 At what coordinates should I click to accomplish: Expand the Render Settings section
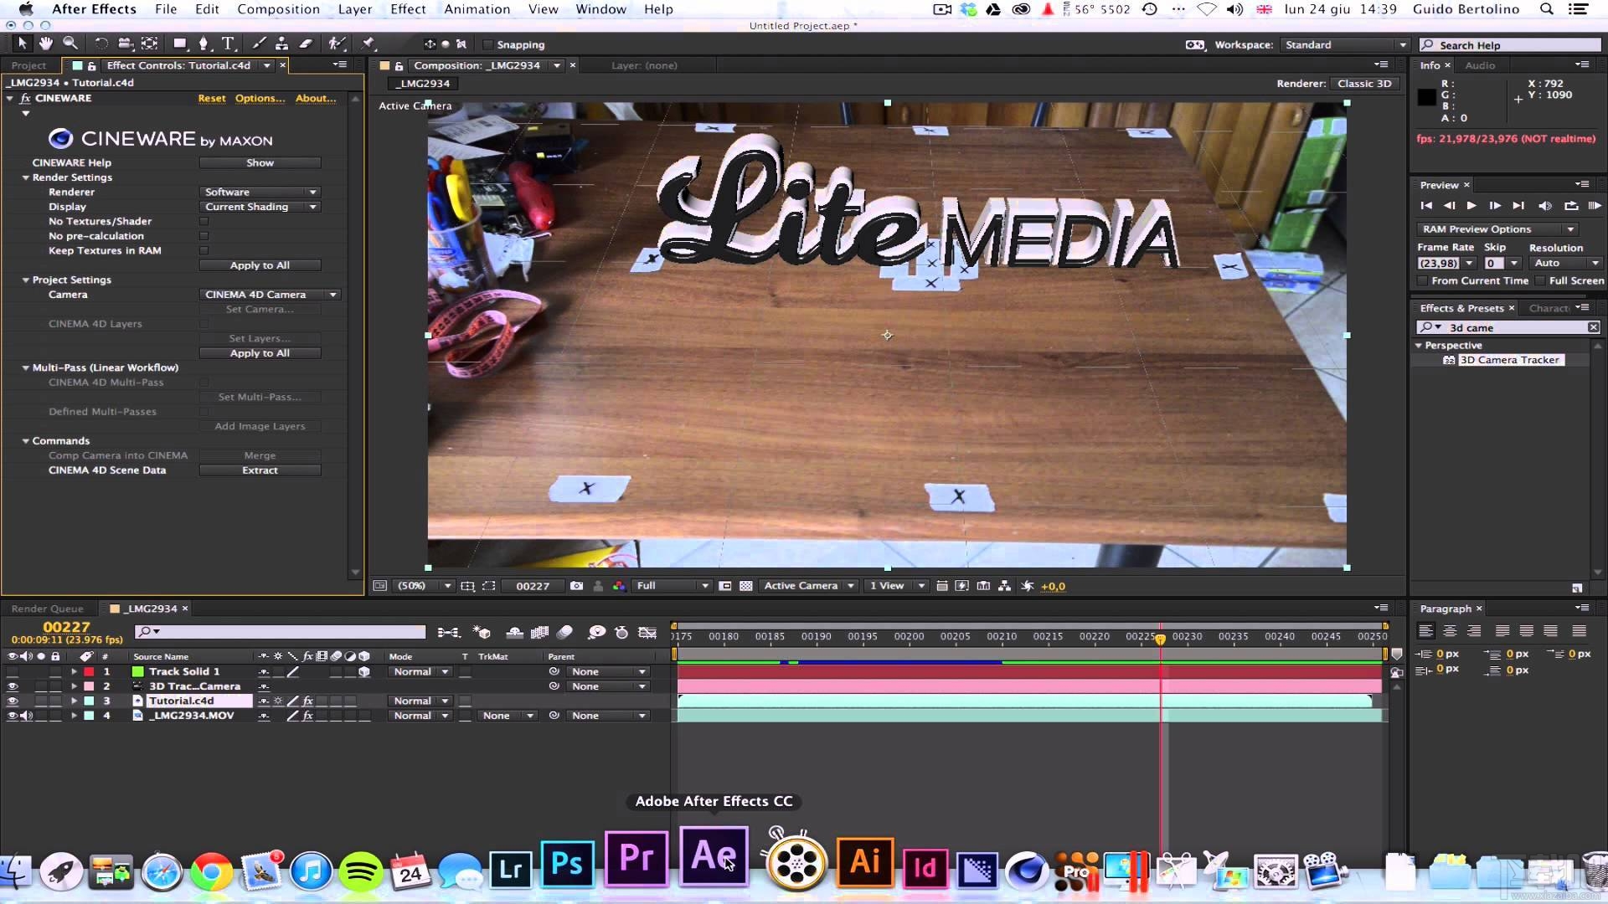(24, 177)
